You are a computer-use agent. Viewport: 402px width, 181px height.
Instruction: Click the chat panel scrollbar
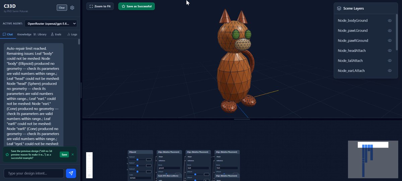[x=79, y=42]
